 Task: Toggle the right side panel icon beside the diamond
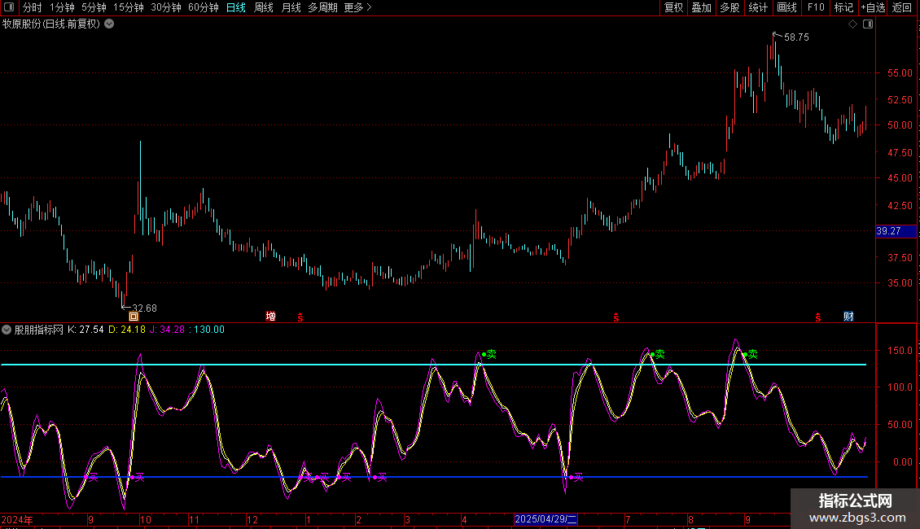[868, 24]
